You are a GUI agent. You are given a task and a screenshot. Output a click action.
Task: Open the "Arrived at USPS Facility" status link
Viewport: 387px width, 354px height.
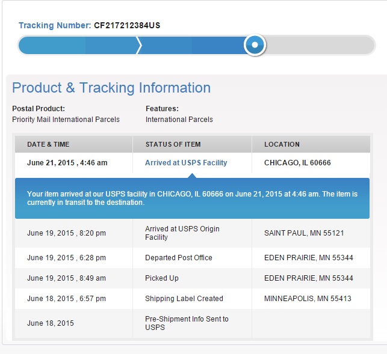(186, 163)
